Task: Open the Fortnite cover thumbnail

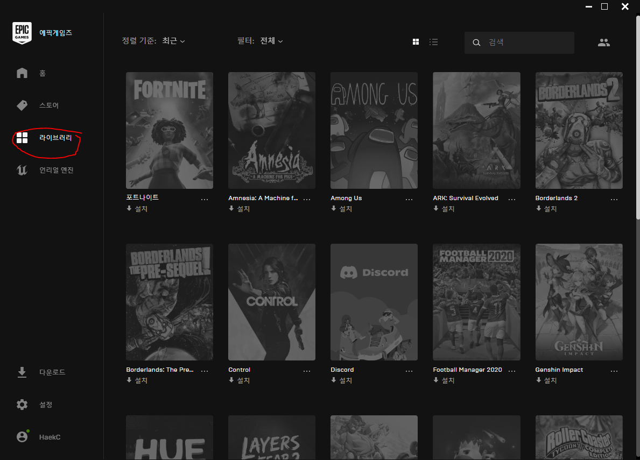Action: click(170, 131)
